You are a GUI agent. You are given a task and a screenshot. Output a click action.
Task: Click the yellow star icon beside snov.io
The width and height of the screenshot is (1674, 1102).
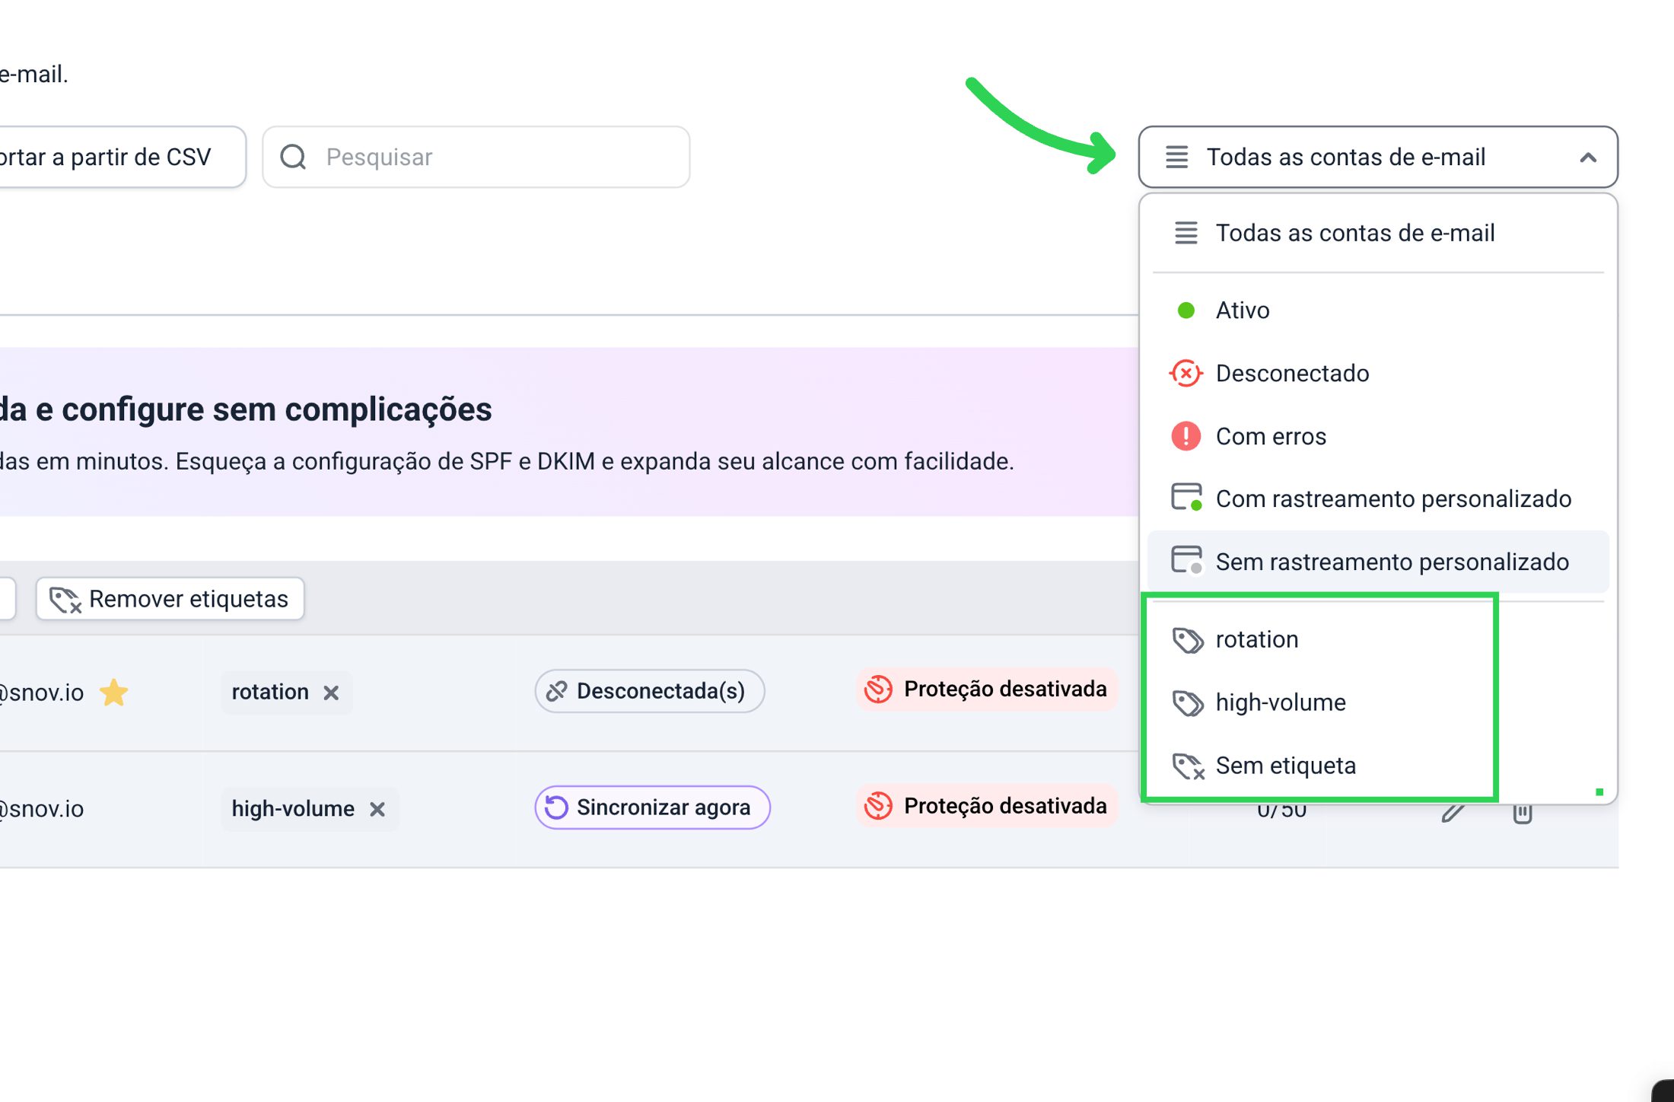(x=114, y=693)
